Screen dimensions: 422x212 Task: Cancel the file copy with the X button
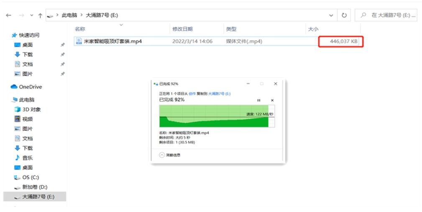[x=272, y=100]
